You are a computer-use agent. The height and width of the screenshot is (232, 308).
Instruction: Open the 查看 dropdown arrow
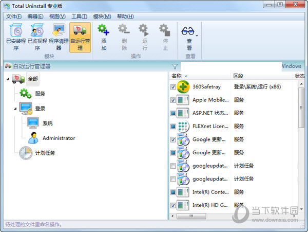point(197,35)
